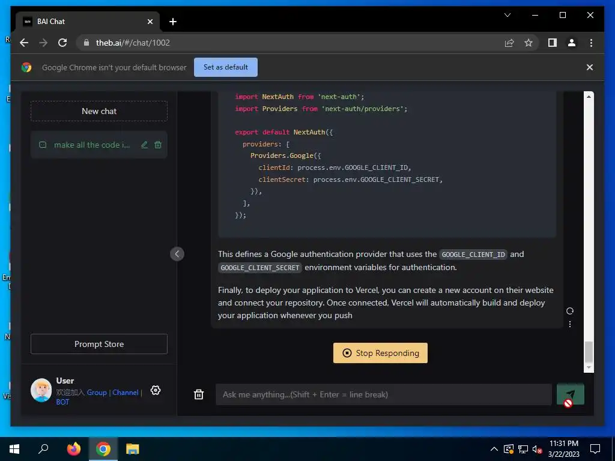Open a new browser tab with plus
Image resolution: width=615 pixels, height=461 pixels.
click(172, 22)
